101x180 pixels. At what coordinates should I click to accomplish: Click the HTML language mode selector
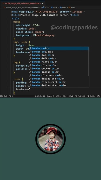[x=71, y=96]
